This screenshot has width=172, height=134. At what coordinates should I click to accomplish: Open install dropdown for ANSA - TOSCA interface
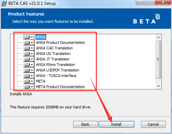pyautogui.click(x=29, y=76)
